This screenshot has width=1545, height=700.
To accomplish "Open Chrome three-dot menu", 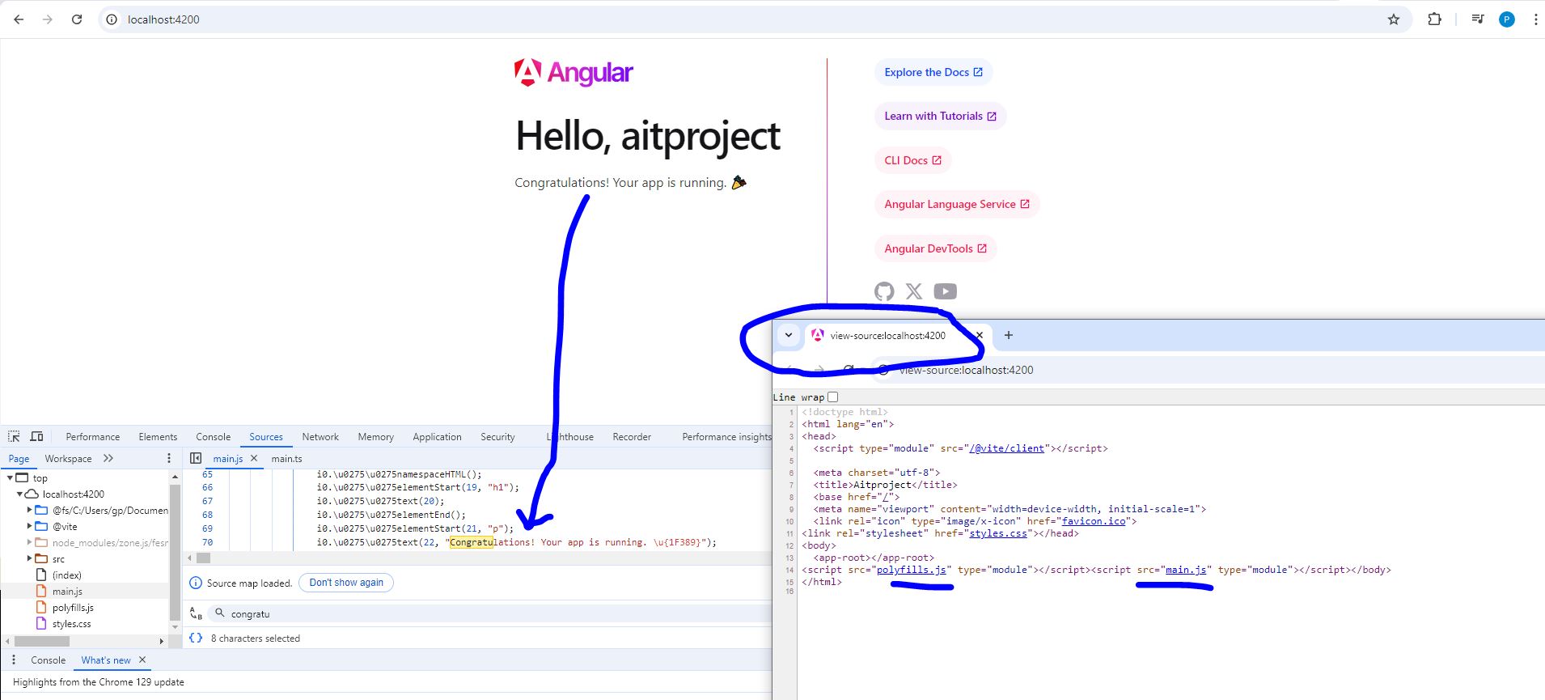I will point(1535,19).
